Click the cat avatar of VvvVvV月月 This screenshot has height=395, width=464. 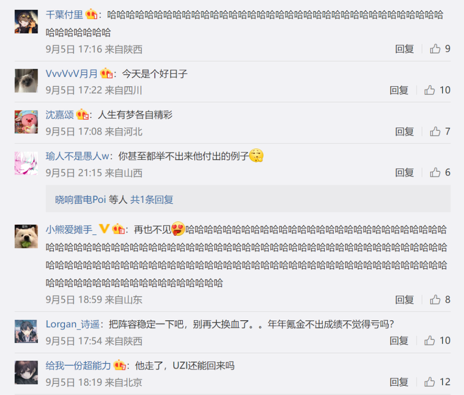tap(26, 81)
